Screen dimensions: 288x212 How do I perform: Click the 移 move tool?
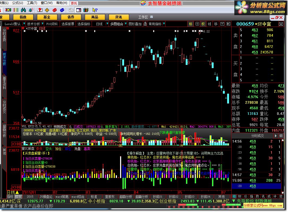[x=216, y=24]
